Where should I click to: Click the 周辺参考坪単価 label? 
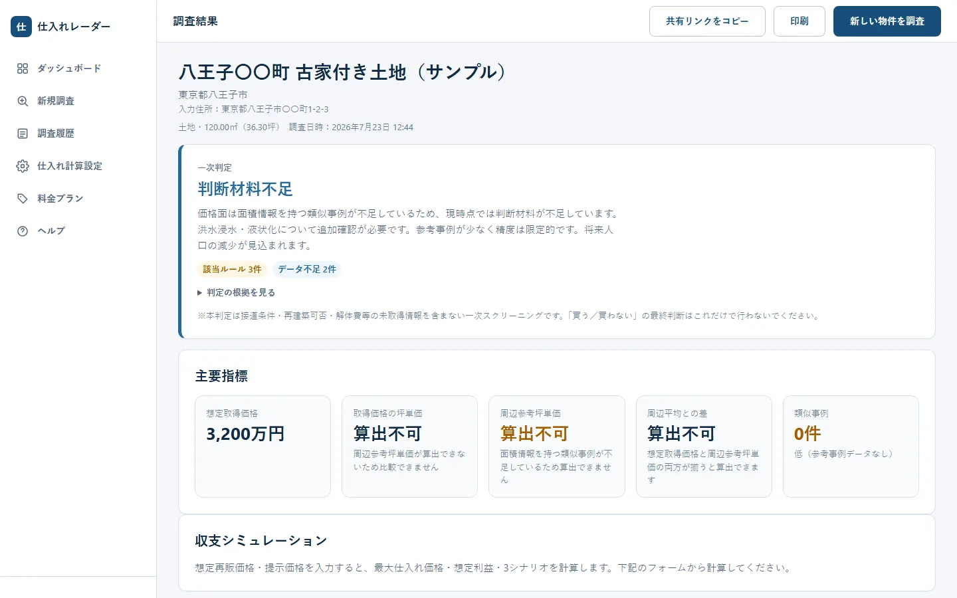[530, 413]
